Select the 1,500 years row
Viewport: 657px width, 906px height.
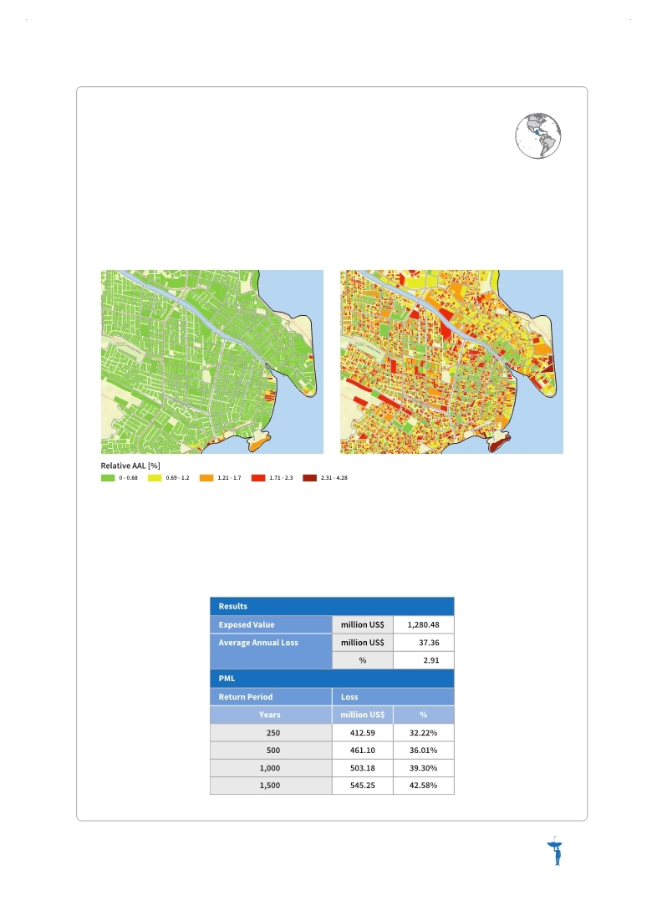point(332,786)
